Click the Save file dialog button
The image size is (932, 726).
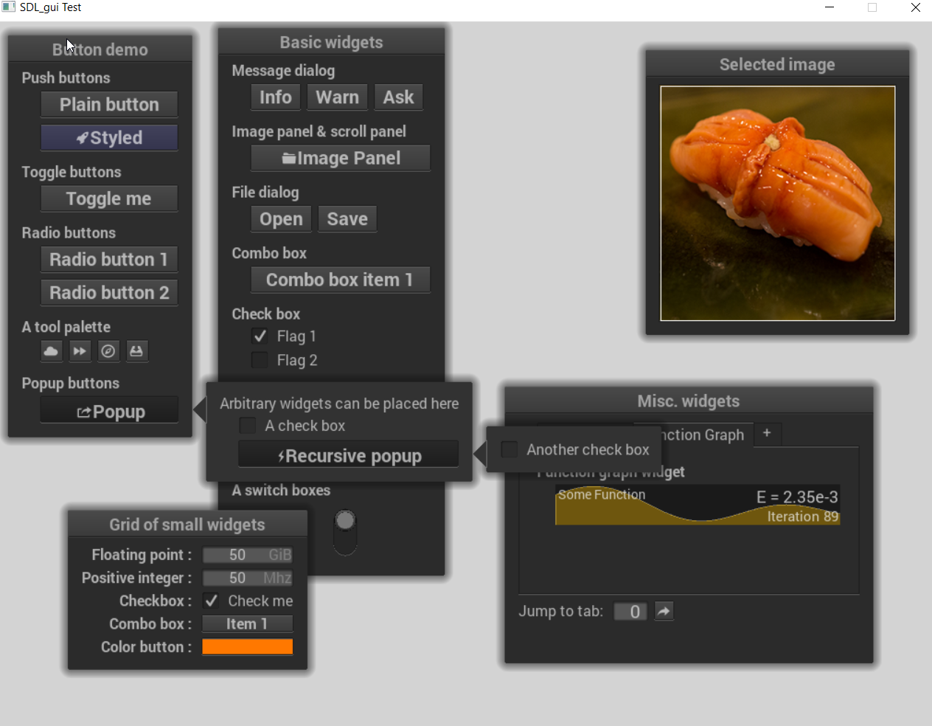[x=347, y=218]
